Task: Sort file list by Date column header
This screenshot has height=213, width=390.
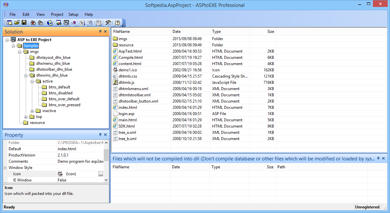Action: tap(190, 32)
